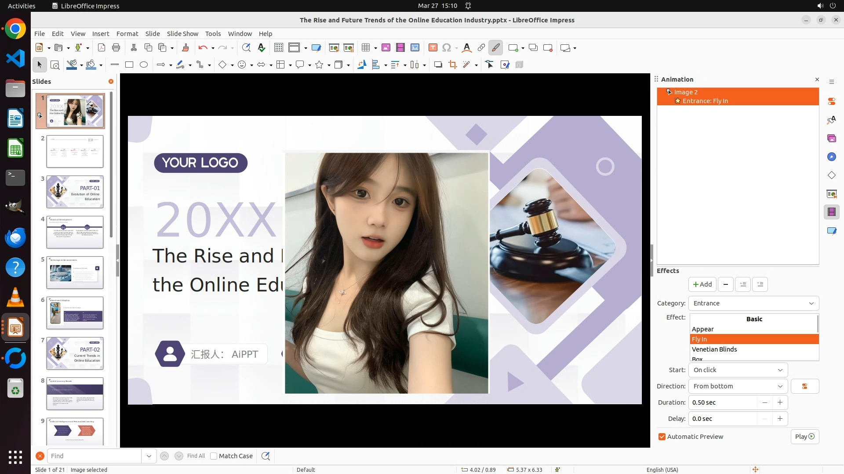Click the Insert Text Box icon

point(433,48)
